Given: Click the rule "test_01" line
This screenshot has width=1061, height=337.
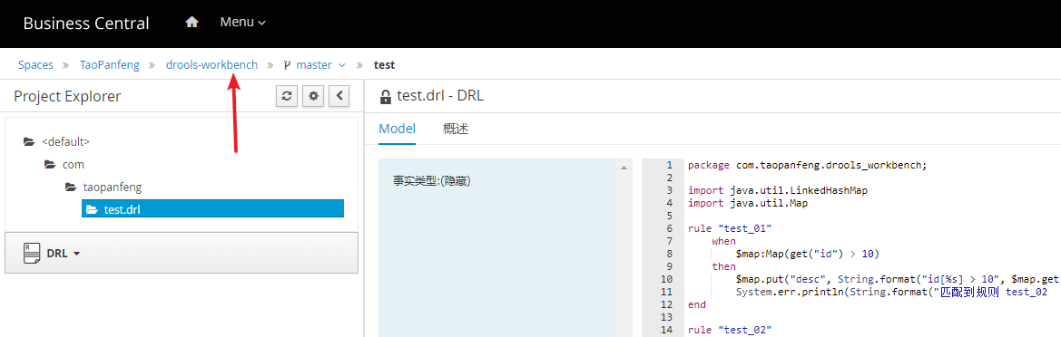Looking at the screenshot, I should point(730,228).
